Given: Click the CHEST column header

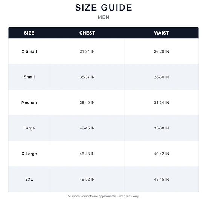Looking at the screenshot, I should pos(87,33).
